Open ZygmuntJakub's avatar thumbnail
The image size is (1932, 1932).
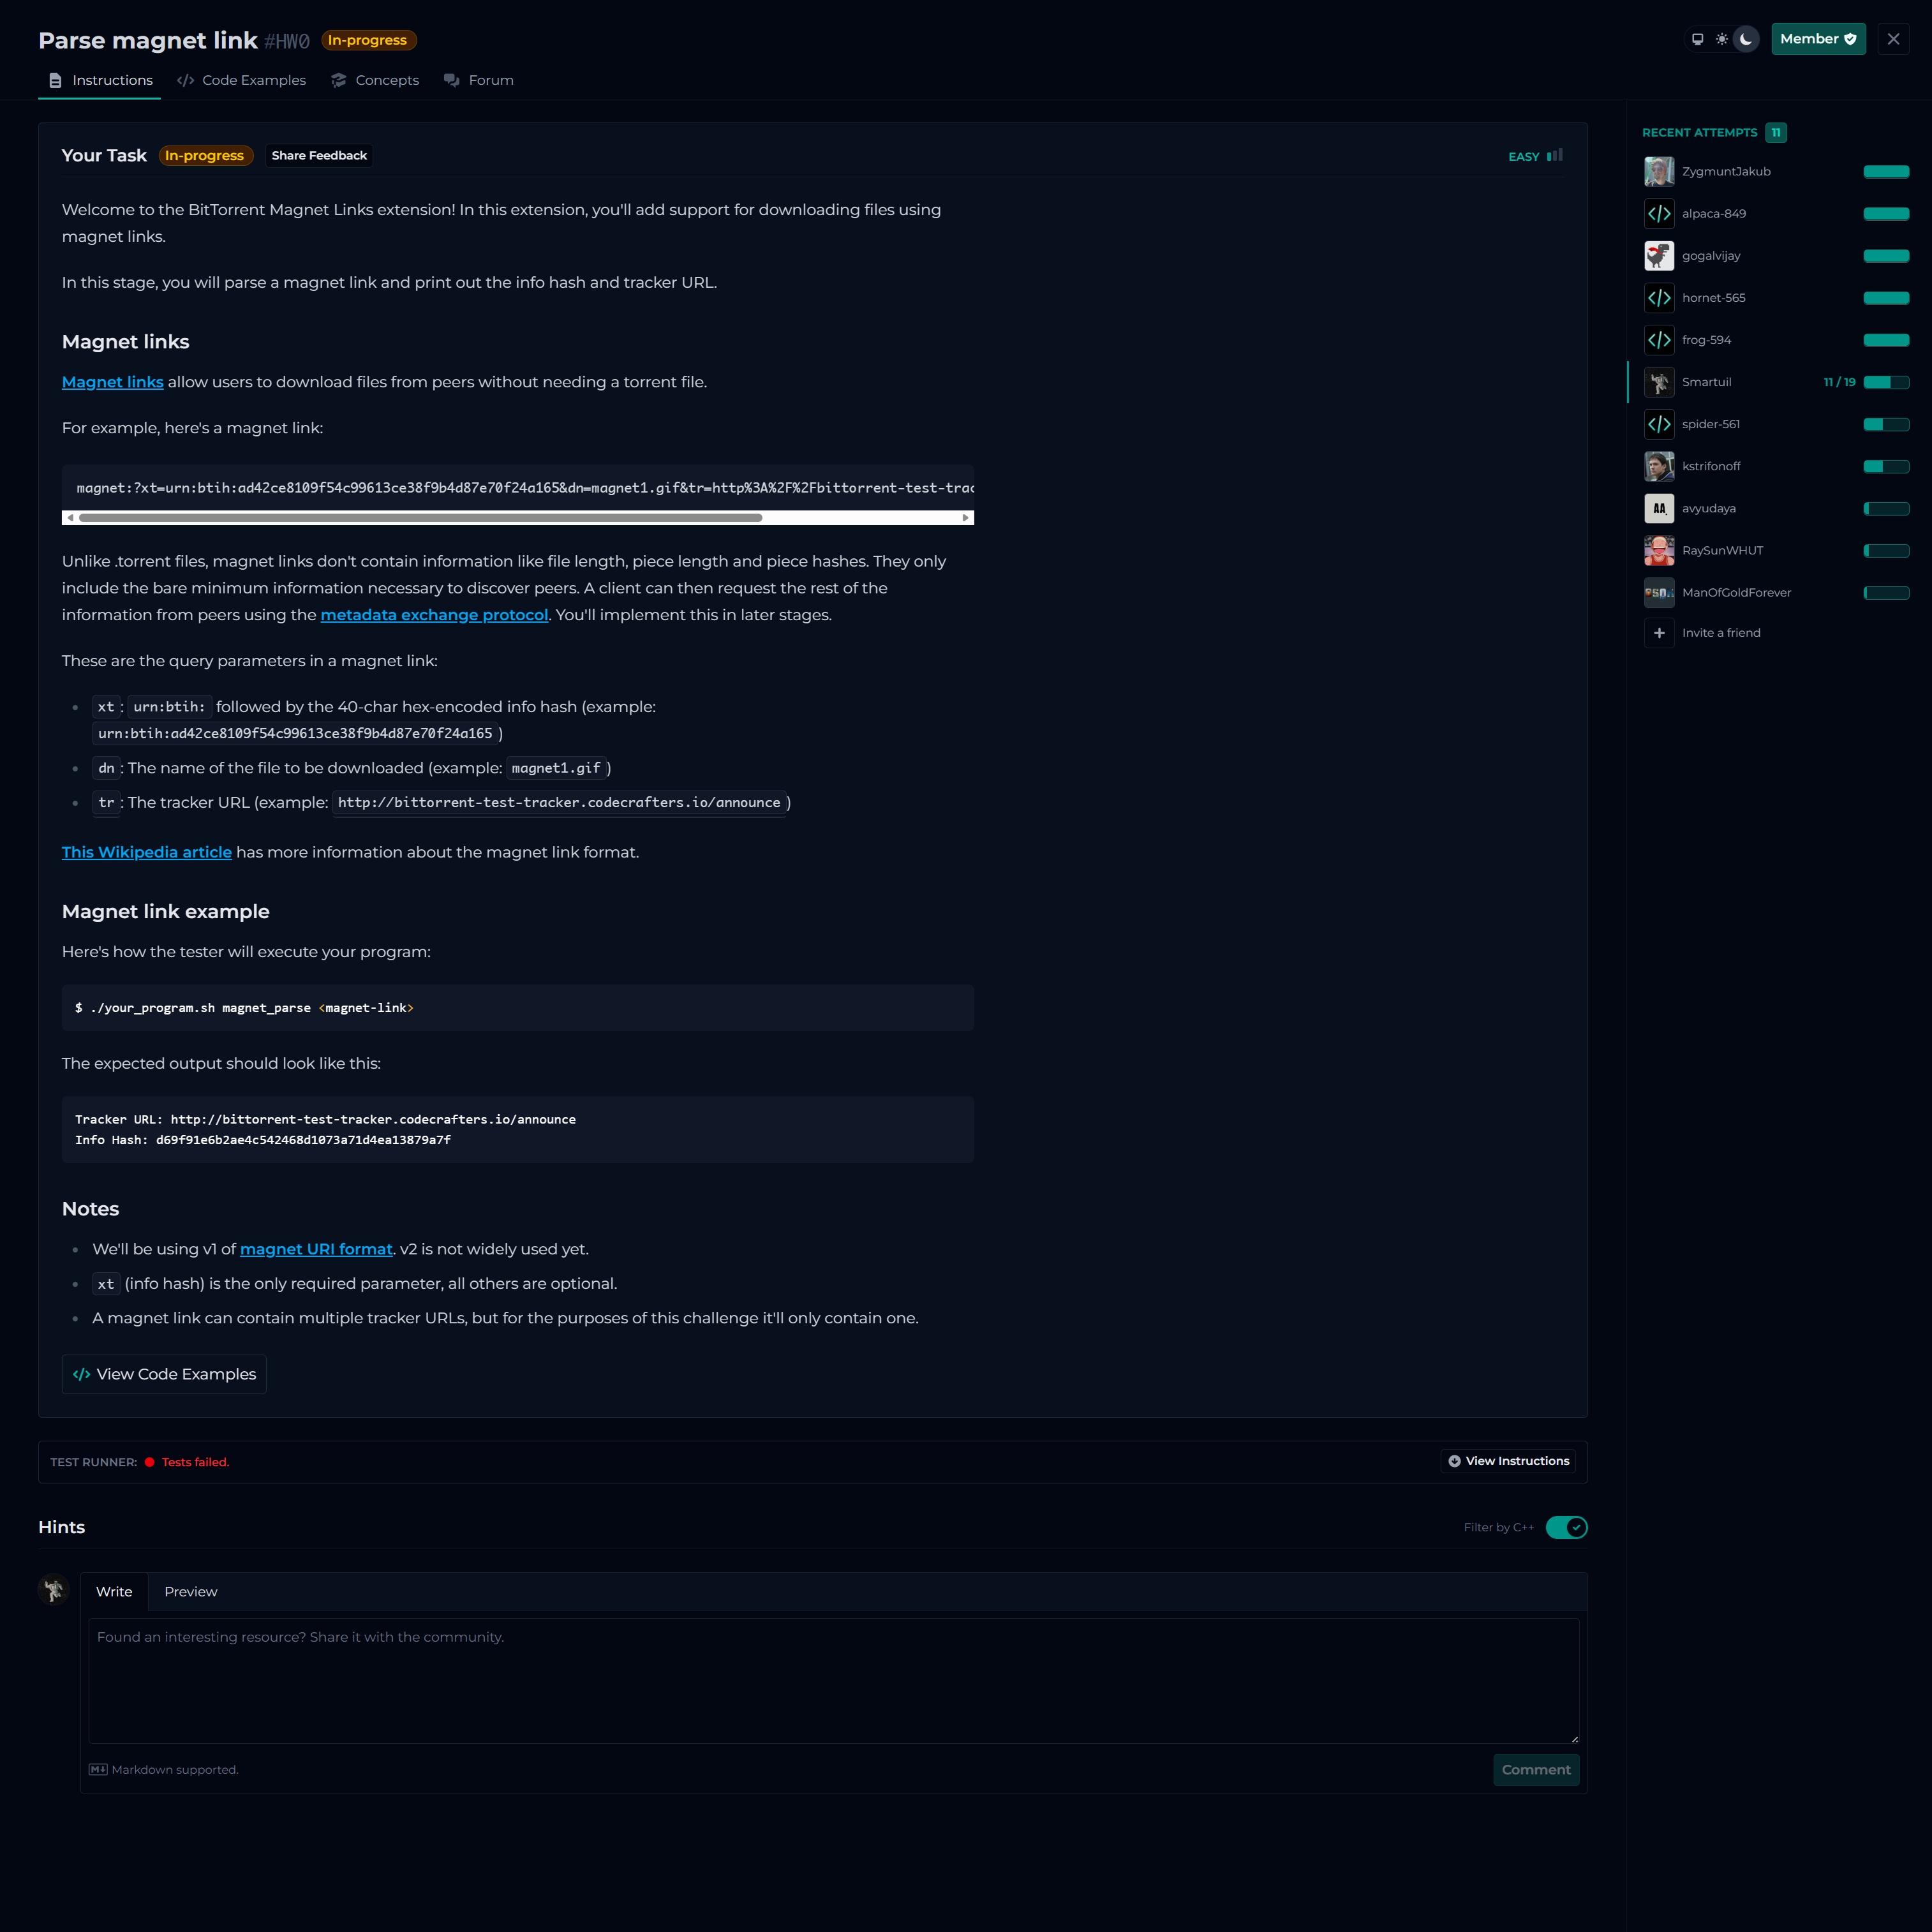[x=1659, y=171]
